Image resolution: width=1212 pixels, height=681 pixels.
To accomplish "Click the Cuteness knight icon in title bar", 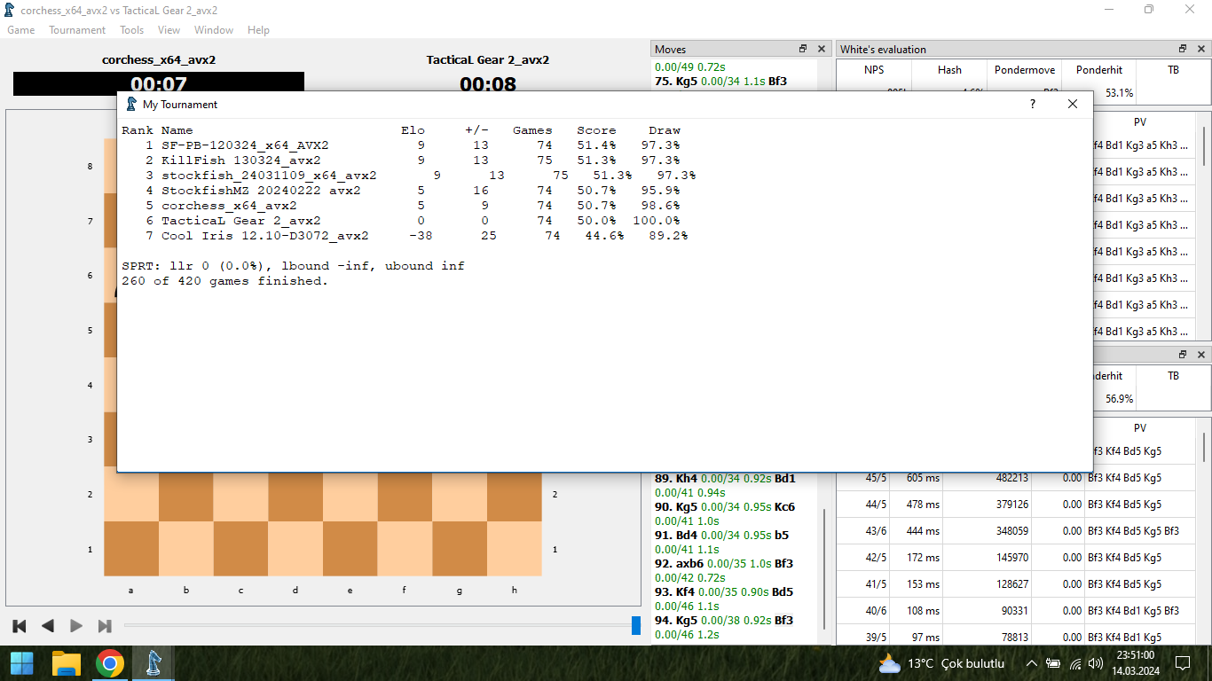I will tap(10, 10).
